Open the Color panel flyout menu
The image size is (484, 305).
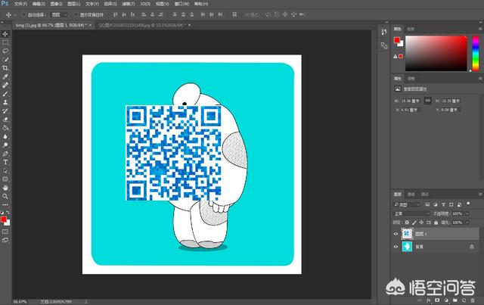pos(480,29)
